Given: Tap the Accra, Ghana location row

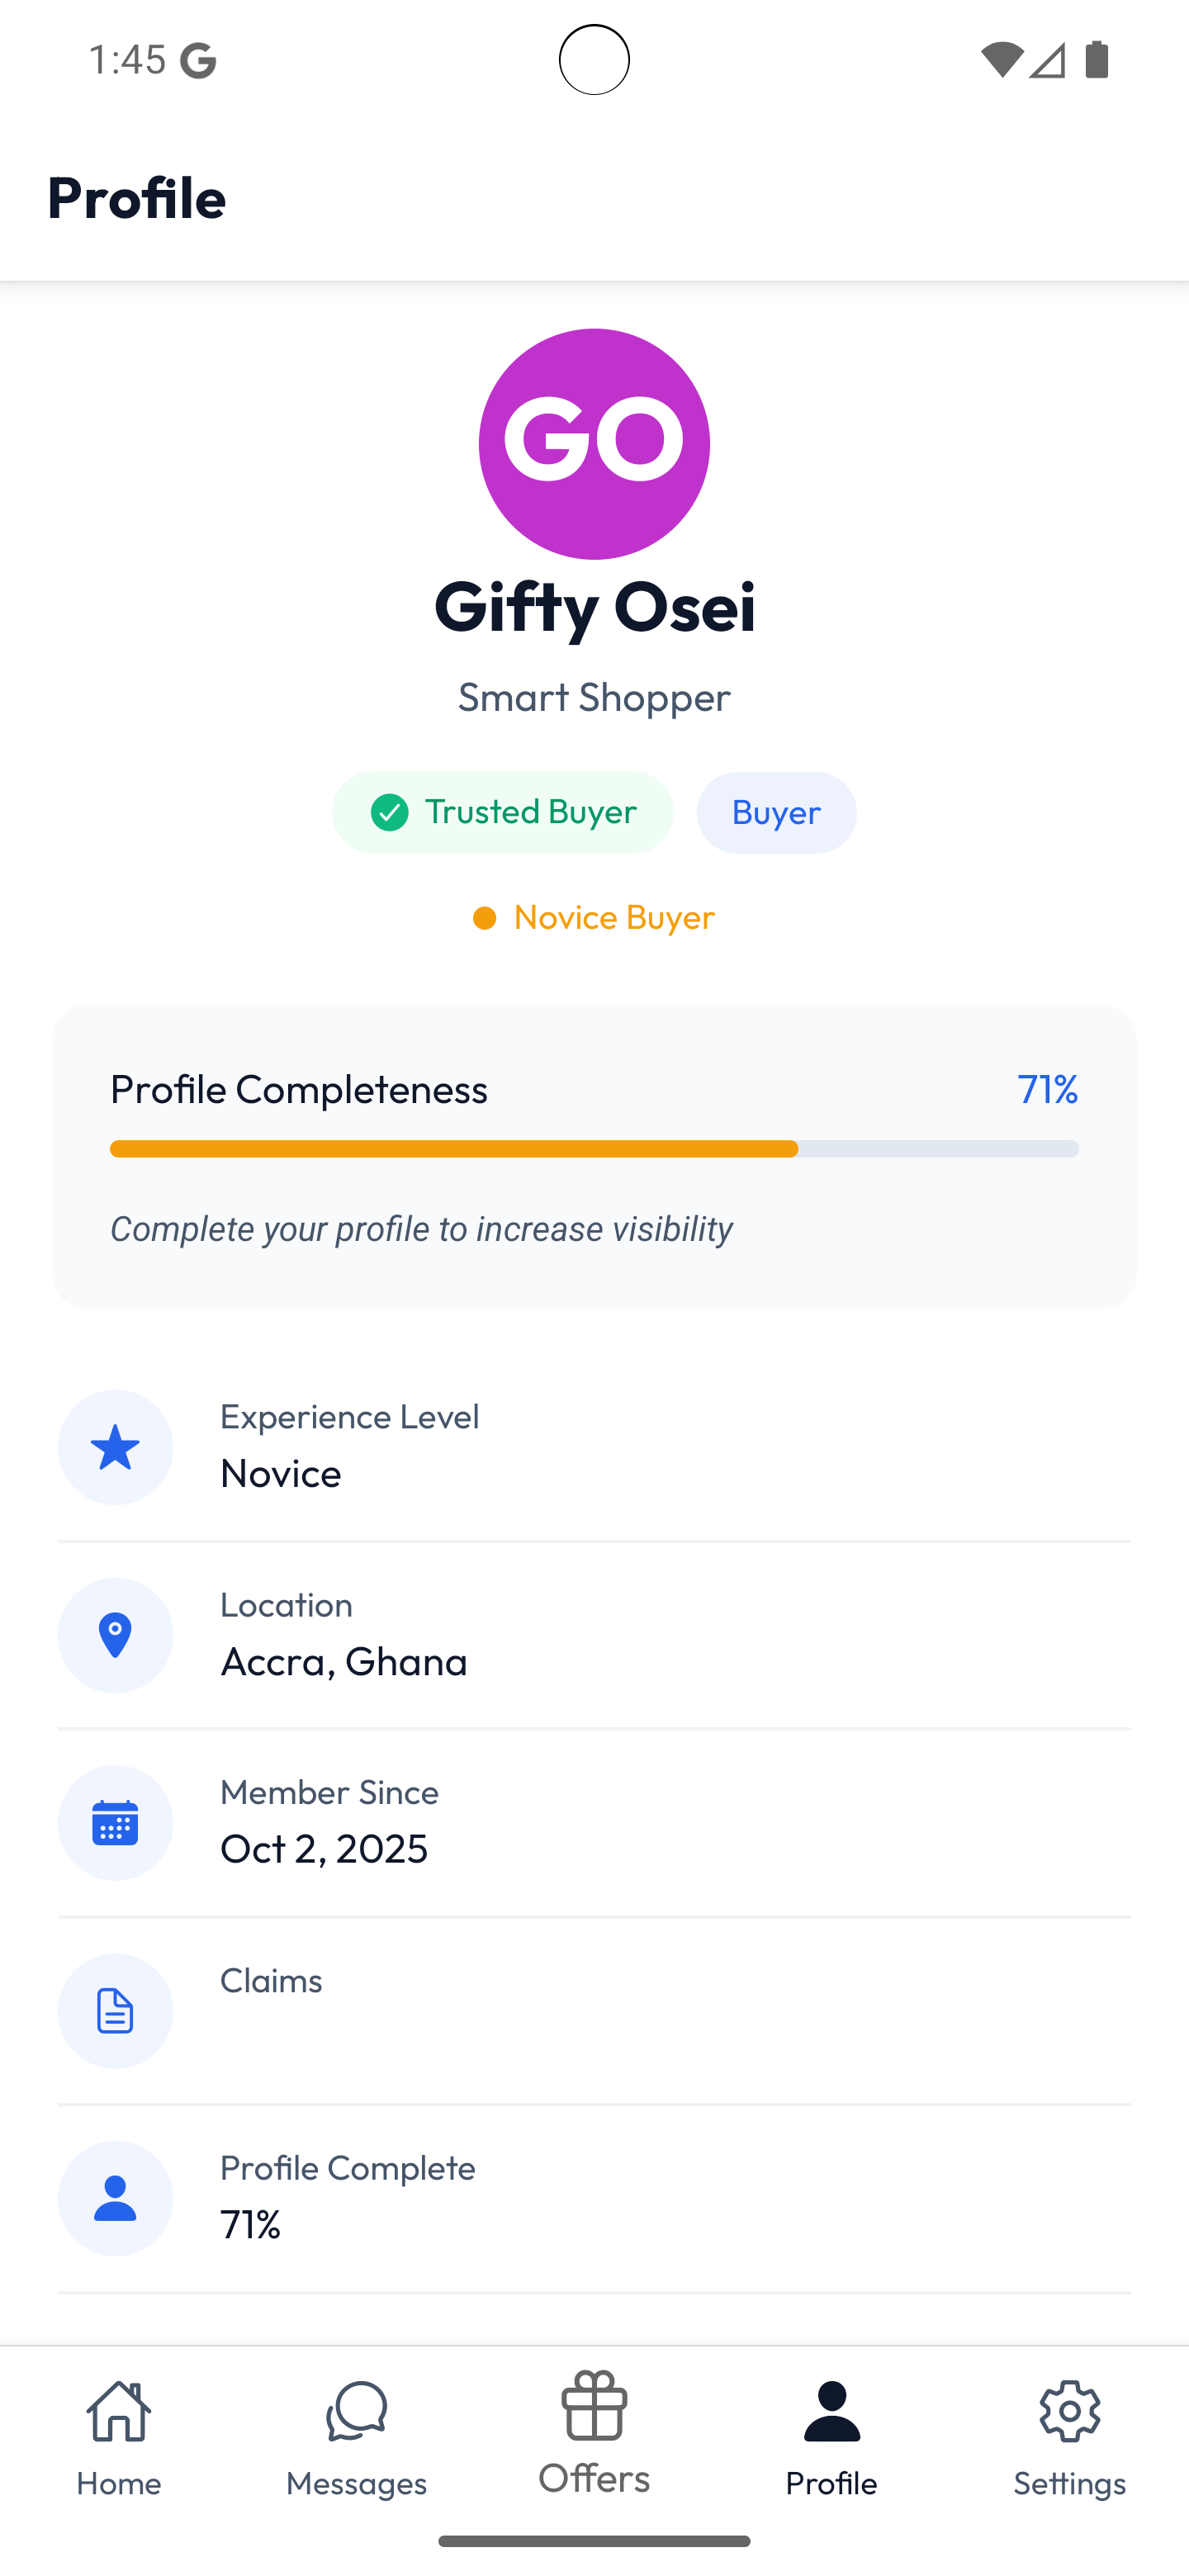Looking at the screenshot, I should tap(594, 1635).
